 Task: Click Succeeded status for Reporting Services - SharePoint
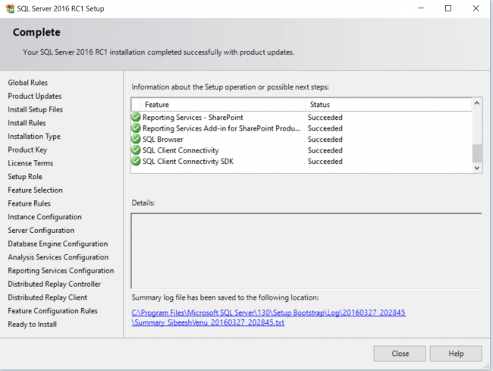coord(325,118)
